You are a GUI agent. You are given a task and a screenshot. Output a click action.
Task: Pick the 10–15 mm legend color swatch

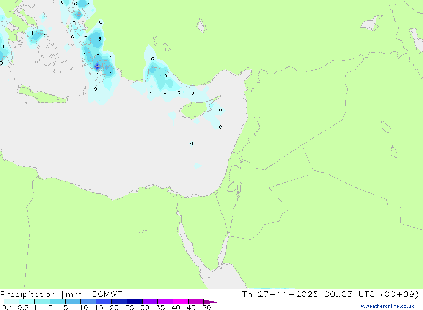[x=88, y=302]
